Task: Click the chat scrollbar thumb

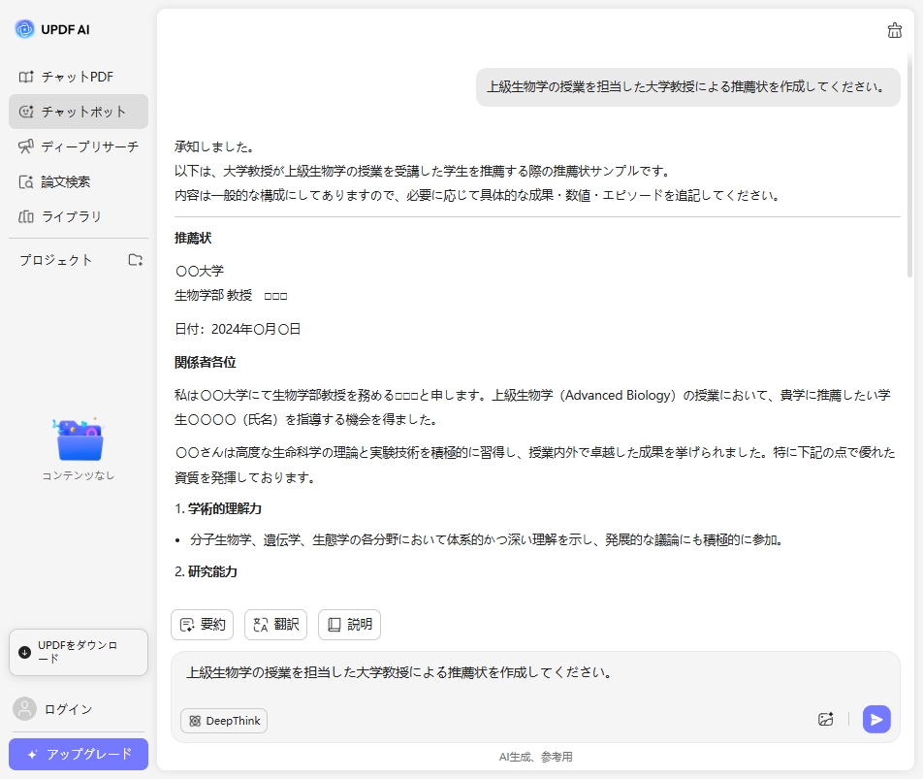Action: pyautogui.click(x=910, y=165)
